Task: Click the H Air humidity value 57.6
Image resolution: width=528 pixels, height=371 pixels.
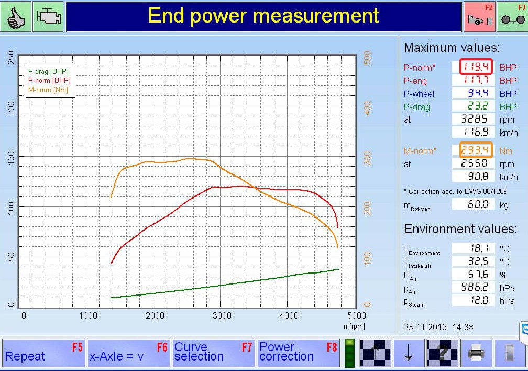Action: (x=473, y=274)
